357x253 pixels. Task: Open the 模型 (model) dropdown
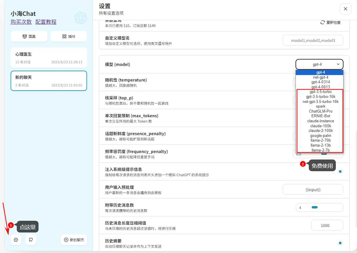(319, 64)
